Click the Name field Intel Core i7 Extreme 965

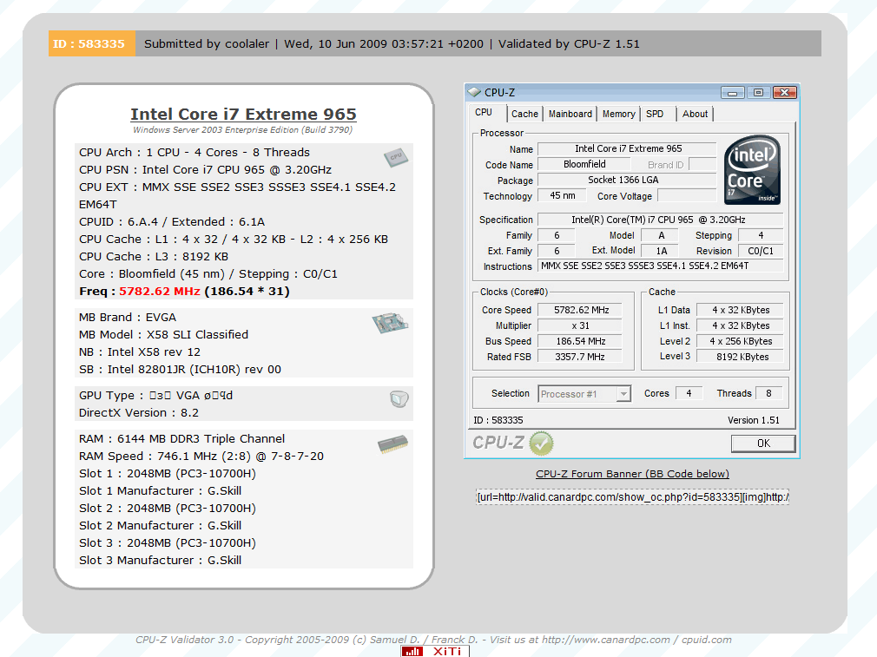tap(627, 148)
